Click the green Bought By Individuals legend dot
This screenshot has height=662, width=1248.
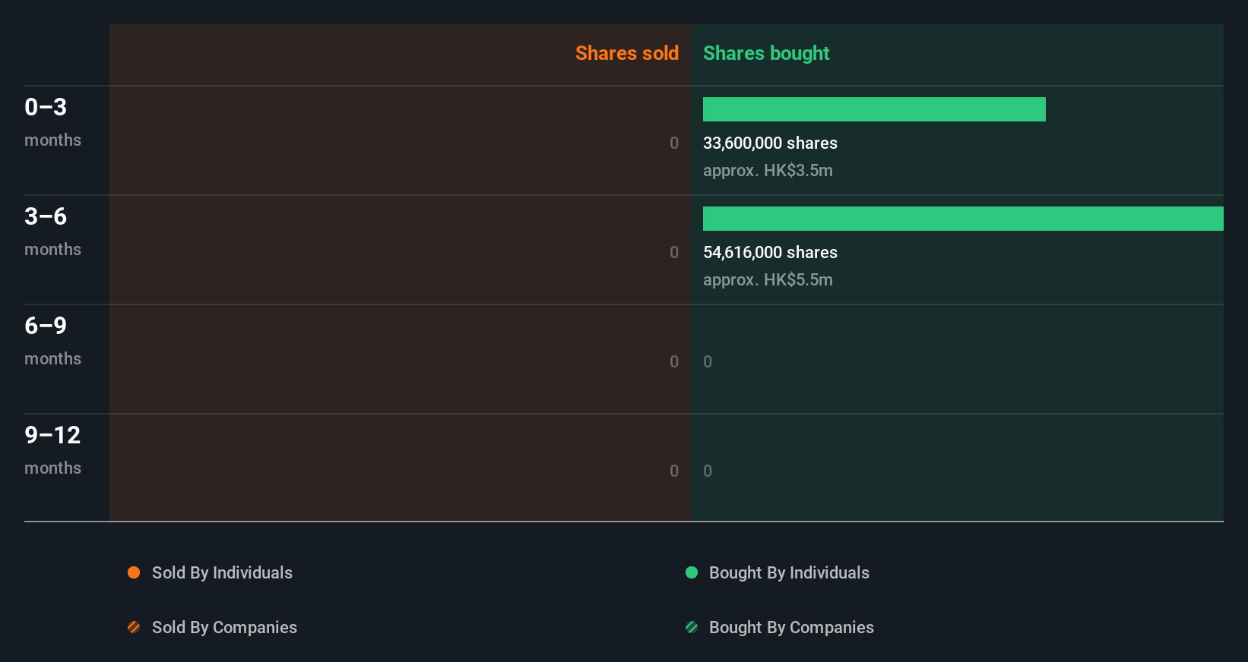pos(692,572)
